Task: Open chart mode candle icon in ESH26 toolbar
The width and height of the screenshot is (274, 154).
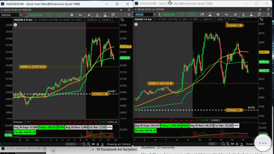Action: pyautogui.click(x=236, y=14)
